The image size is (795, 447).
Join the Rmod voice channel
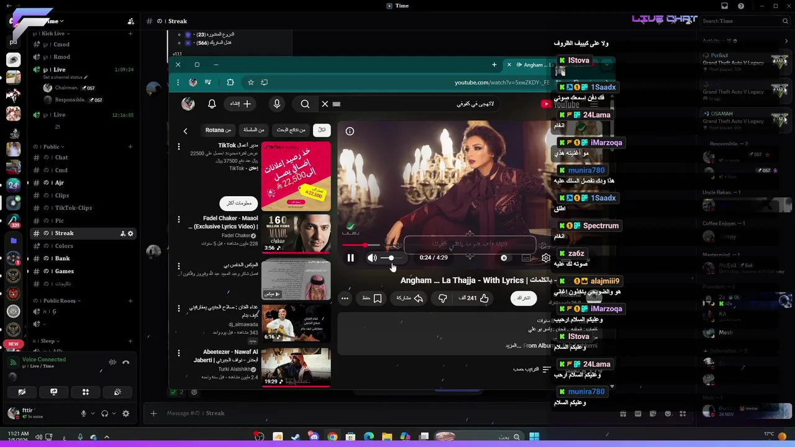pos(61,57)
